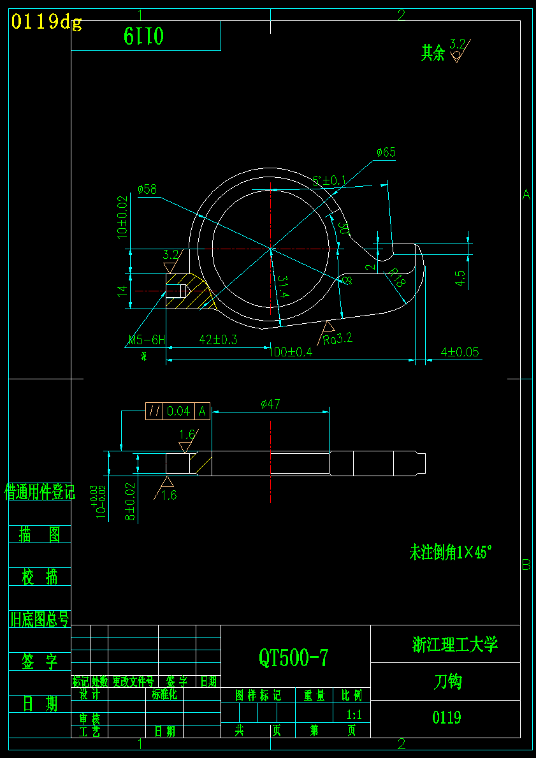The width and height of the screenshot is (536, 758).
Task: Select the 工艺 cell
Action: pyautogui.click(x=89, y=731)
